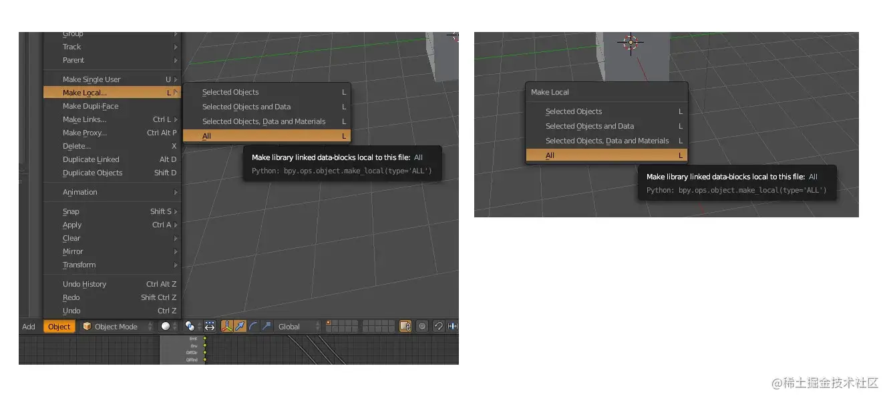
Task: Toggle the 3D manipulator axes icon
Action: [x=227, y=326]
